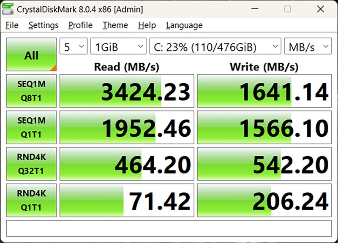Click the empty comment field at bottom
This screenshot has width=338, height=243.
tap(169, 228)
